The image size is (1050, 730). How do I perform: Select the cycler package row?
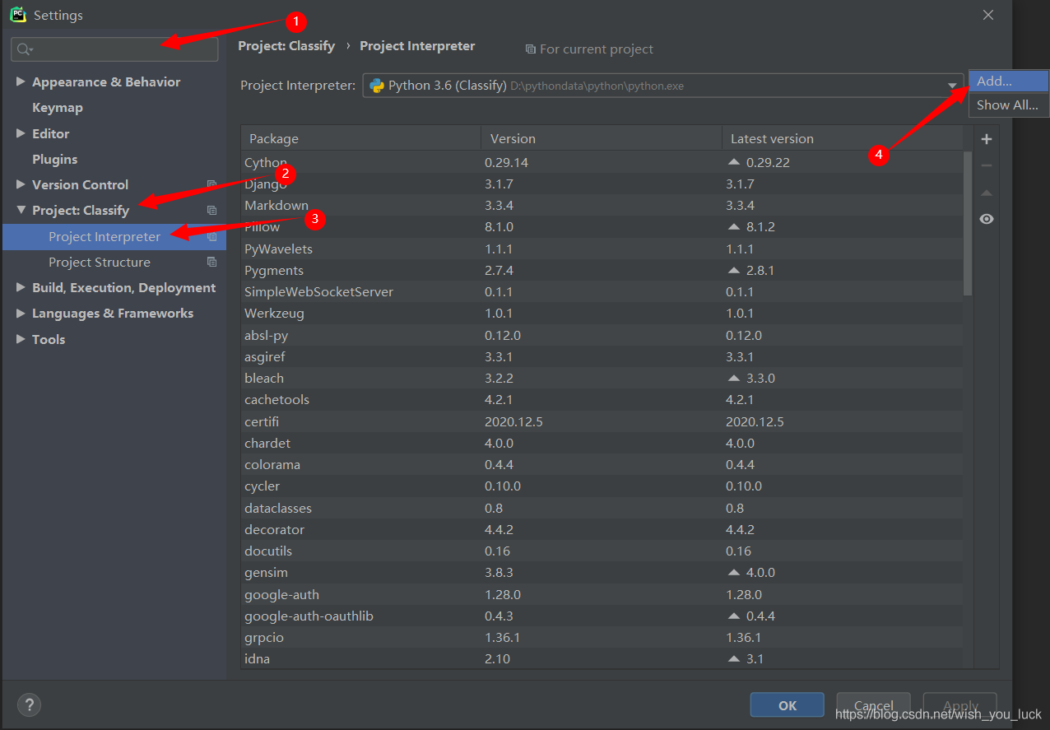point(602,486)
